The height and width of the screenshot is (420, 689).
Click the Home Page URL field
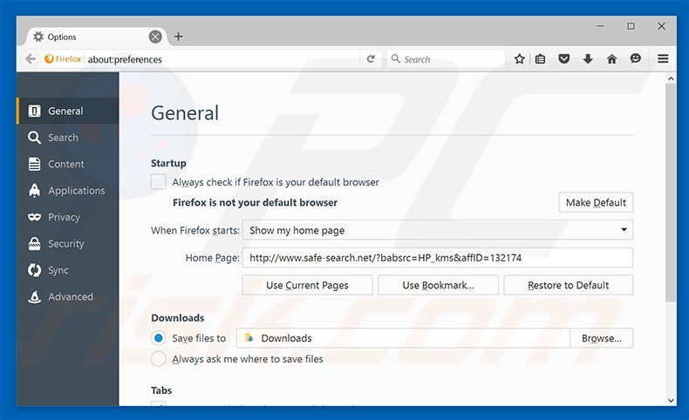point(437,258)
